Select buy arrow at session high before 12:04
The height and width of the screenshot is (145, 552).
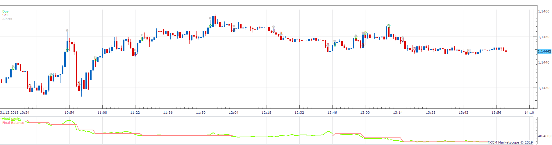(210, 26)
